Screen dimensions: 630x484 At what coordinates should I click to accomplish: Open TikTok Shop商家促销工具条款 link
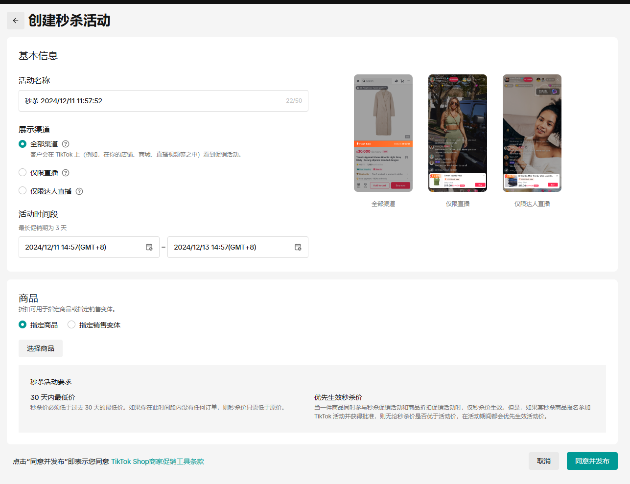[157, 461]
